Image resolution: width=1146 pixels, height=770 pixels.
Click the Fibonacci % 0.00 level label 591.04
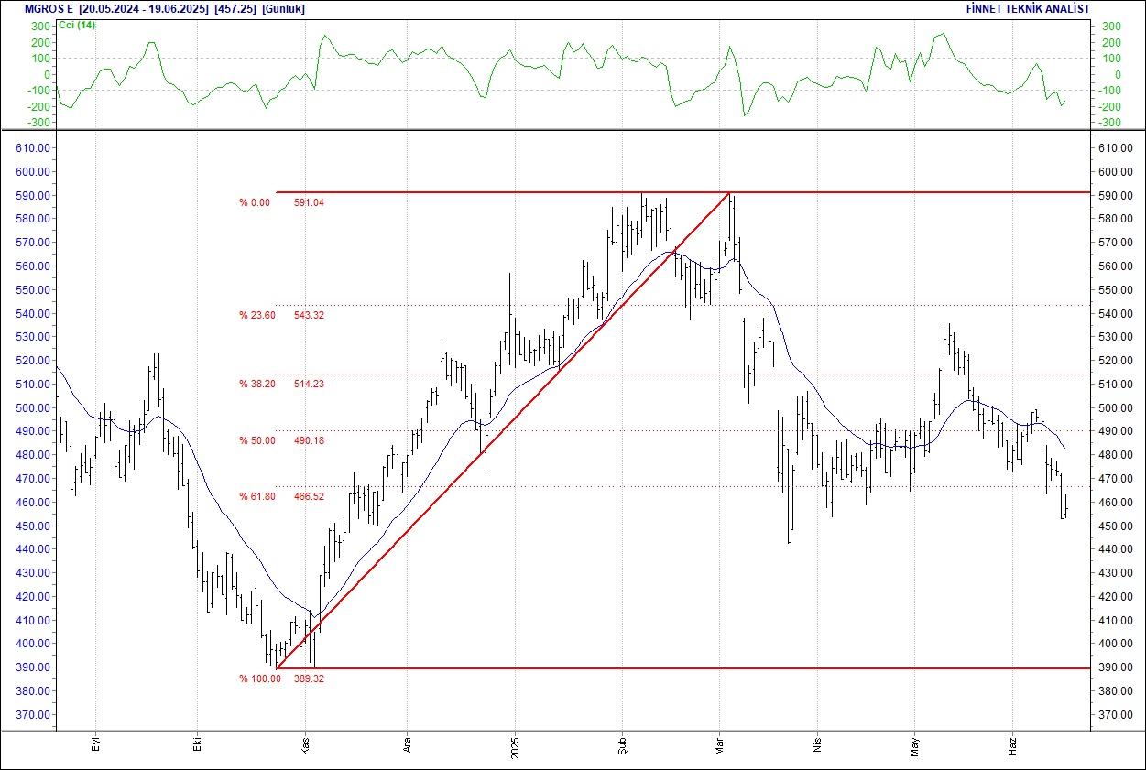point(309,202)
